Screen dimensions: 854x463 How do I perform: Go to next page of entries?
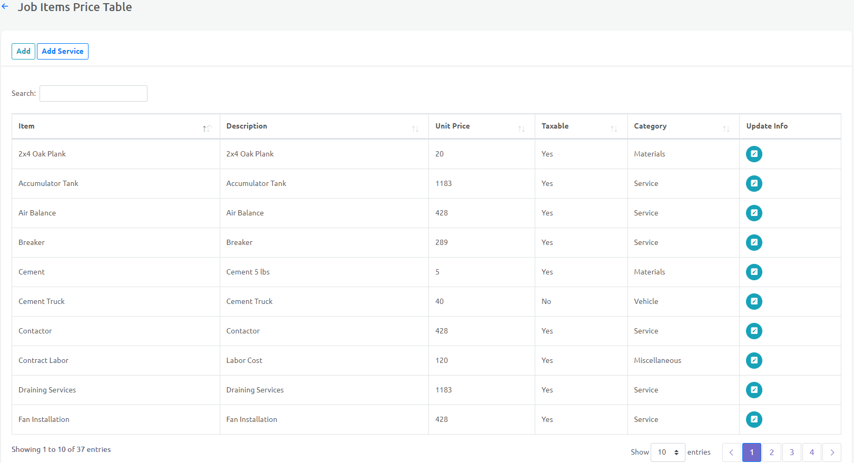(x=832, y=452)
